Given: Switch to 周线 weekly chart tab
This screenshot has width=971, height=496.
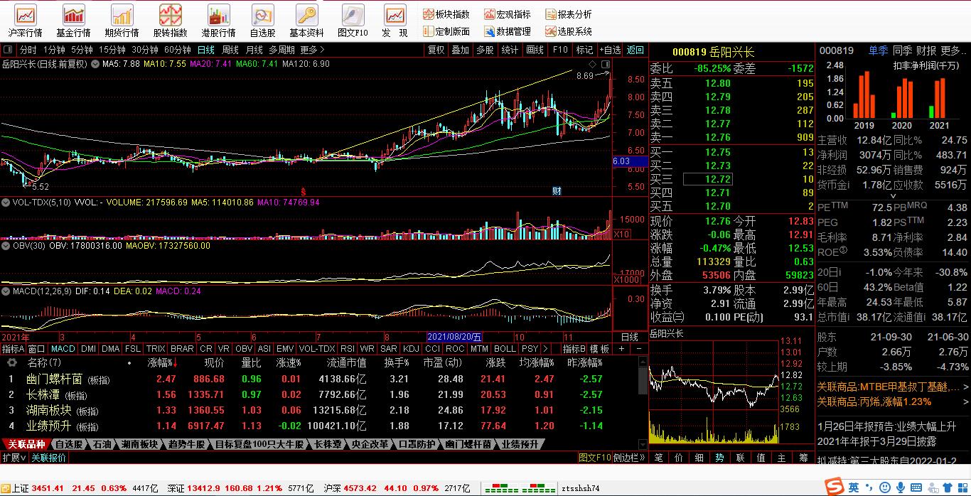Looking at the screenshot, I should point(230,50).
